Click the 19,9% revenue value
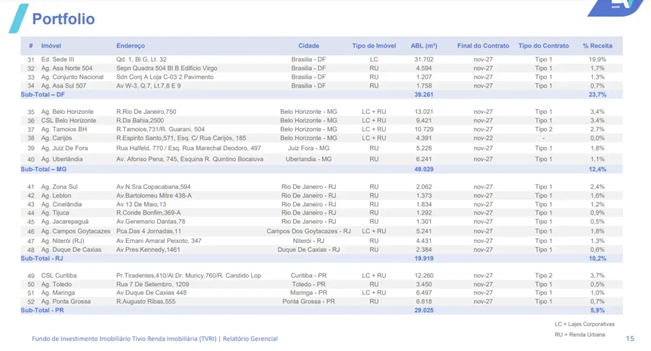The height and width of the screenshot is (351, 651). (597, 60)
